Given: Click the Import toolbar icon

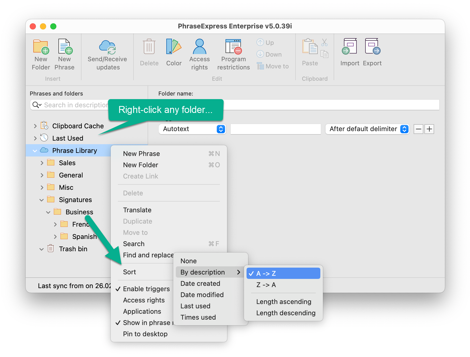Looking at the screenshot, I should point(350,46).
